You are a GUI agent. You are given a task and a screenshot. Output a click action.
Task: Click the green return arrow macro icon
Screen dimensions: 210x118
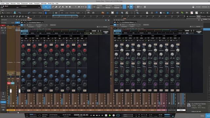click(x=182, y=13)
